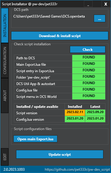Click FOUND status for Main Export.lua file
111x173 pixels.
coord(89,64)
